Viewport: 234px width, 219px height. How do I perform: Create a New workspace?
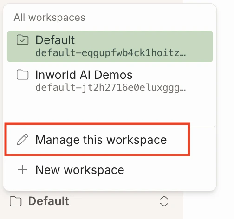[x=110, y=170]
